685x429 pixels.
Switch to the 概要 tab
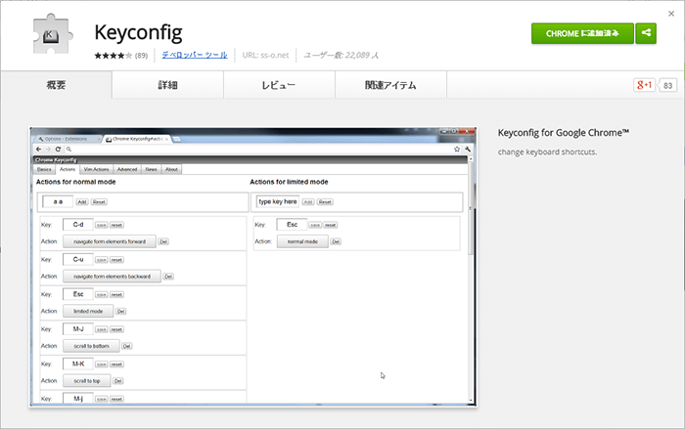[56, 85]
